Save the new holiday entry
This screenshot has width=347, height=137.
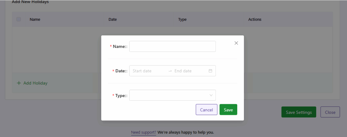pyautogui.click(x=228, y=110)
